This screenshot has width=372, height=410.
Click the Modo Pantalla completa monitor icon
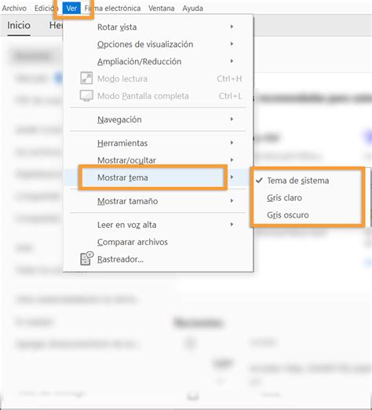(x=86, y=96)
